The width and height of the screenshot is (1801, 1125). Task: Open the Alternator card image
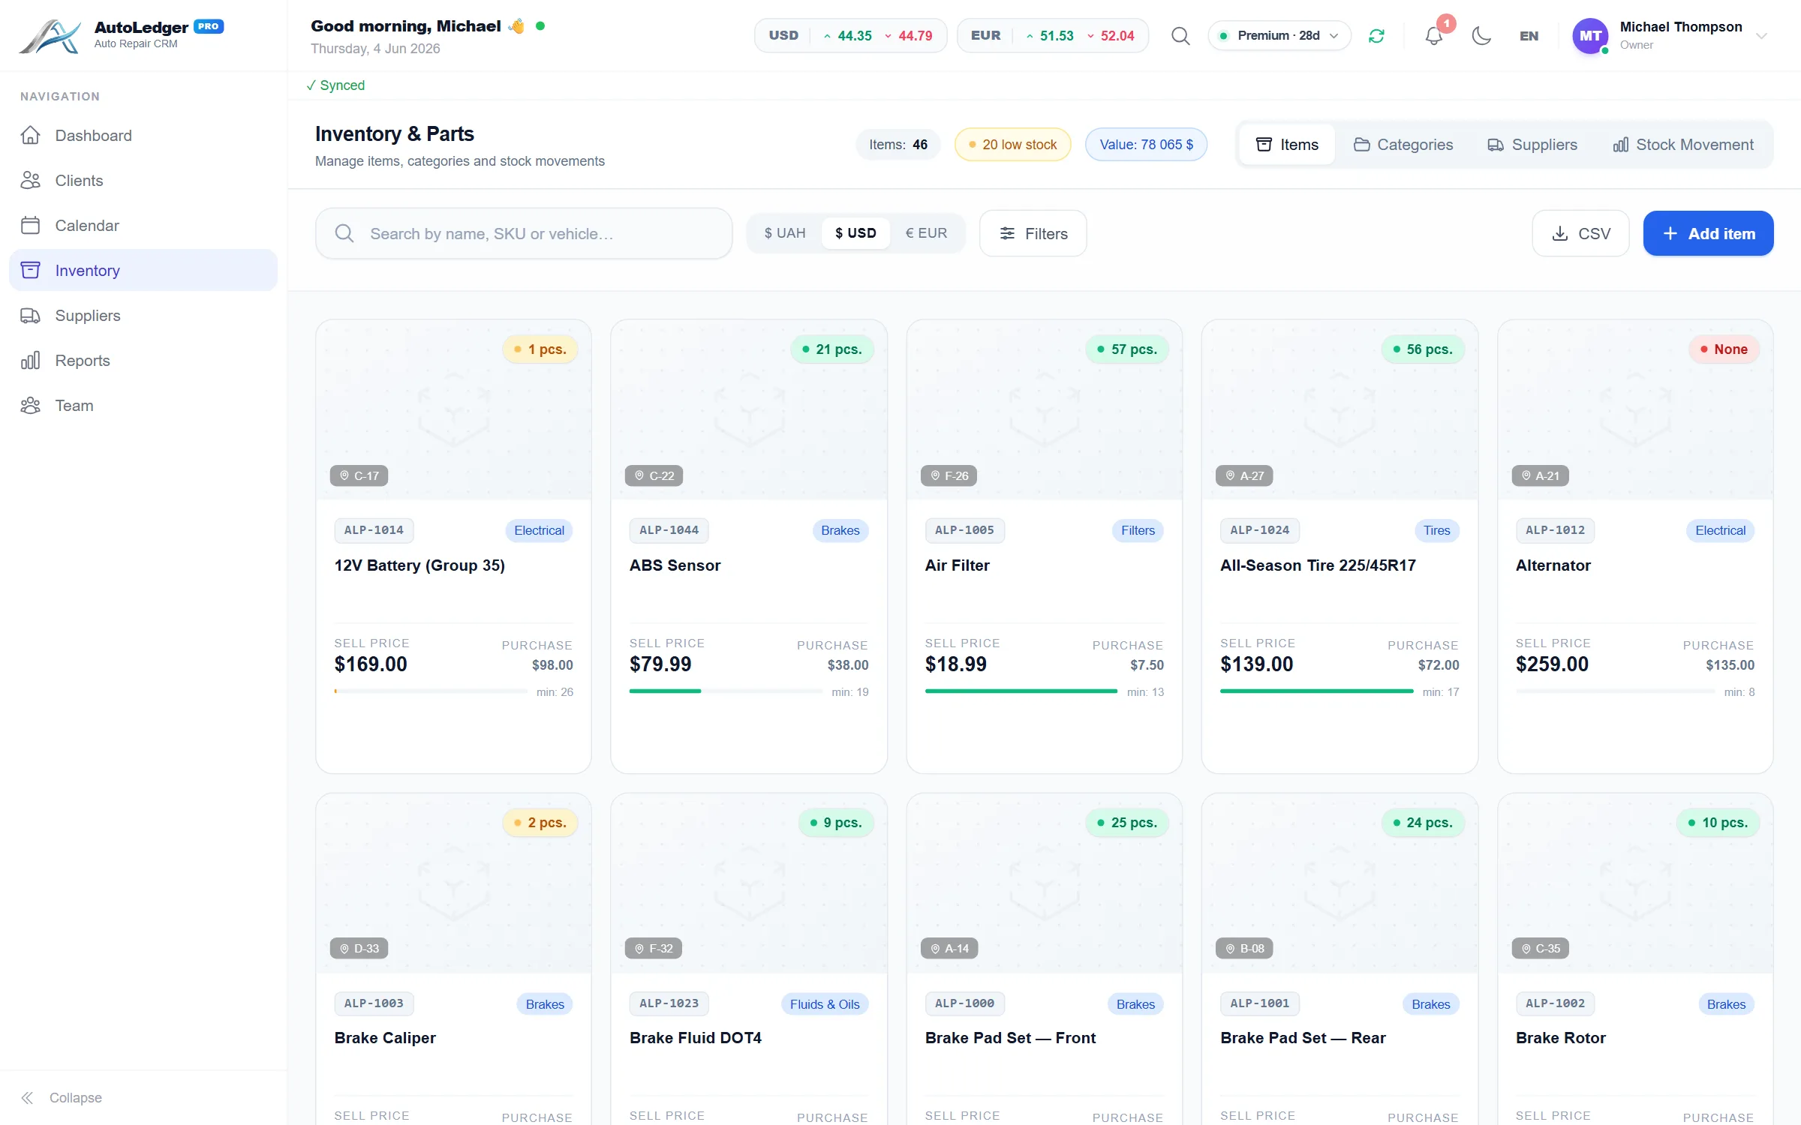[x=1635, y=410]
